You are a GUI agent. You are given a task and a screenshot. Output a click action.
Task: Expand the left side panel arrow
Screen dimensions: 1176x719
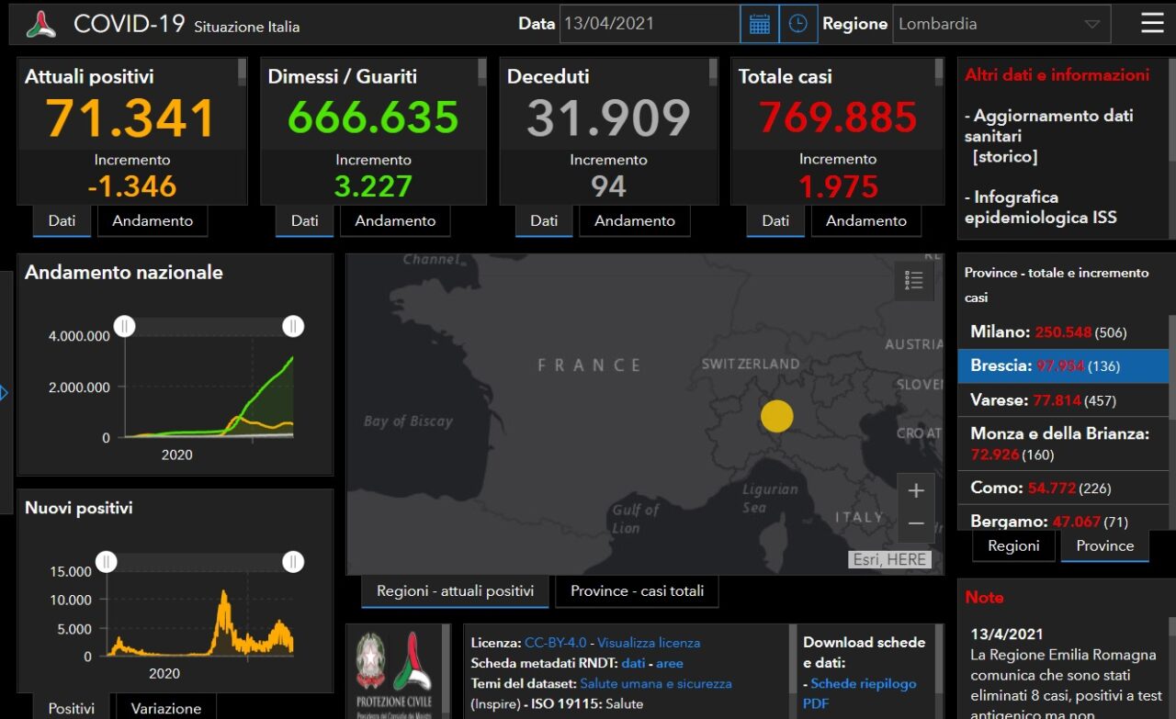pos(5,393)
